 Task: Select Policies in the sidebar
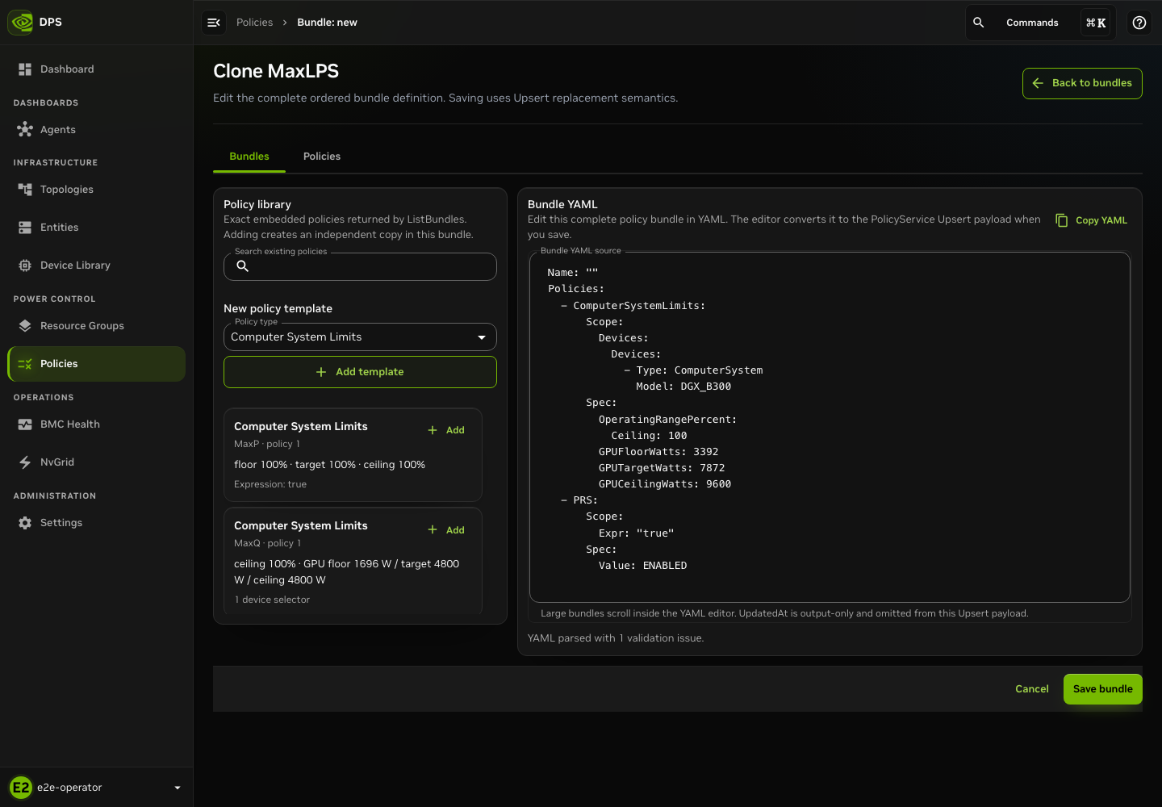click(97, 364)
